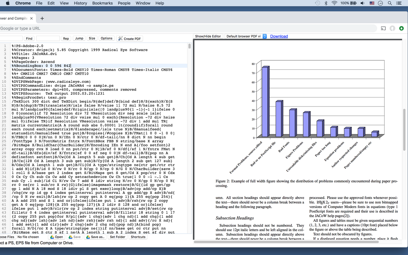Focus the Chrome address bar
Viewport: 408px width, 255px height.
188,28
